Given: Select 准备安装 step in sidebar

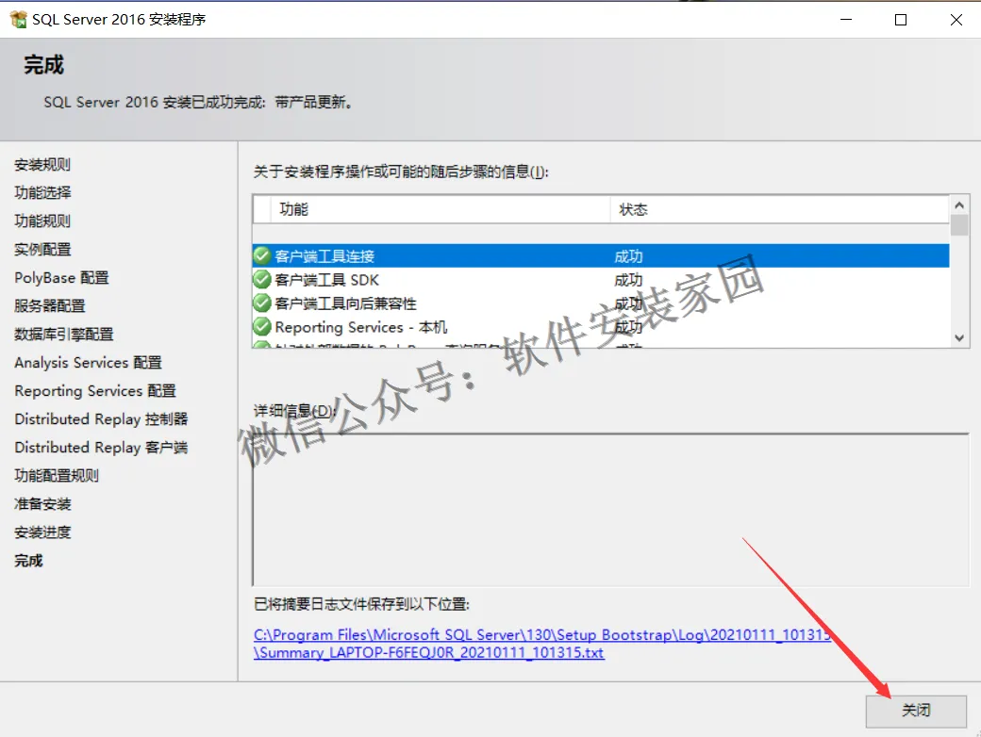Looking at the screenshot, I should click(x=42, y=504).
